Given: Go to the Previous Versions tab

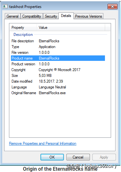Looking at the screenshot, I should [89, 16].
